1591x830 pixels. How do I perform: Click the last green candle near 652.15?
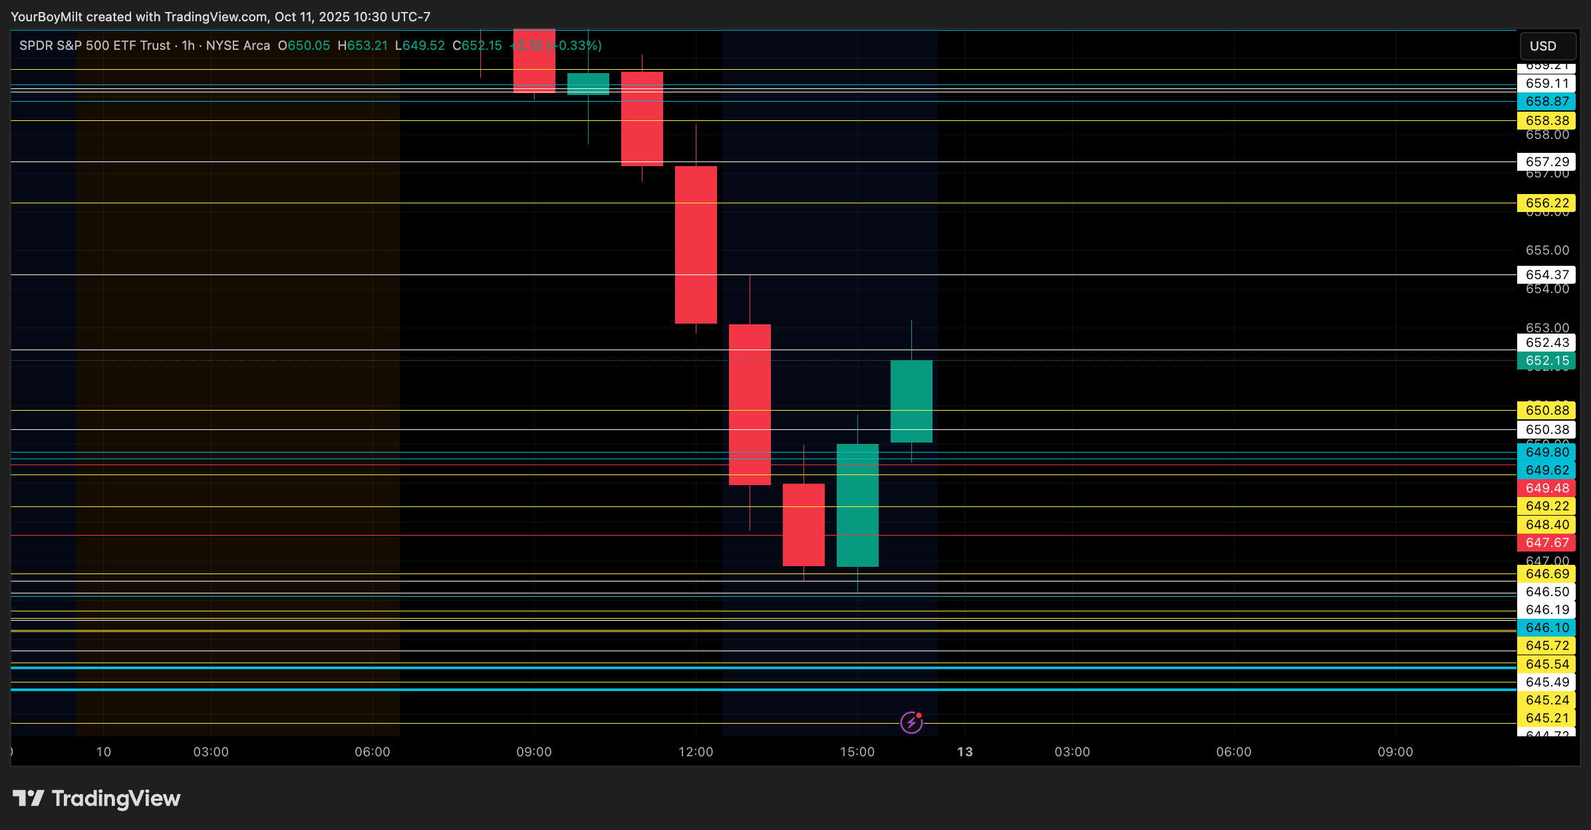(x=911, y=401)
